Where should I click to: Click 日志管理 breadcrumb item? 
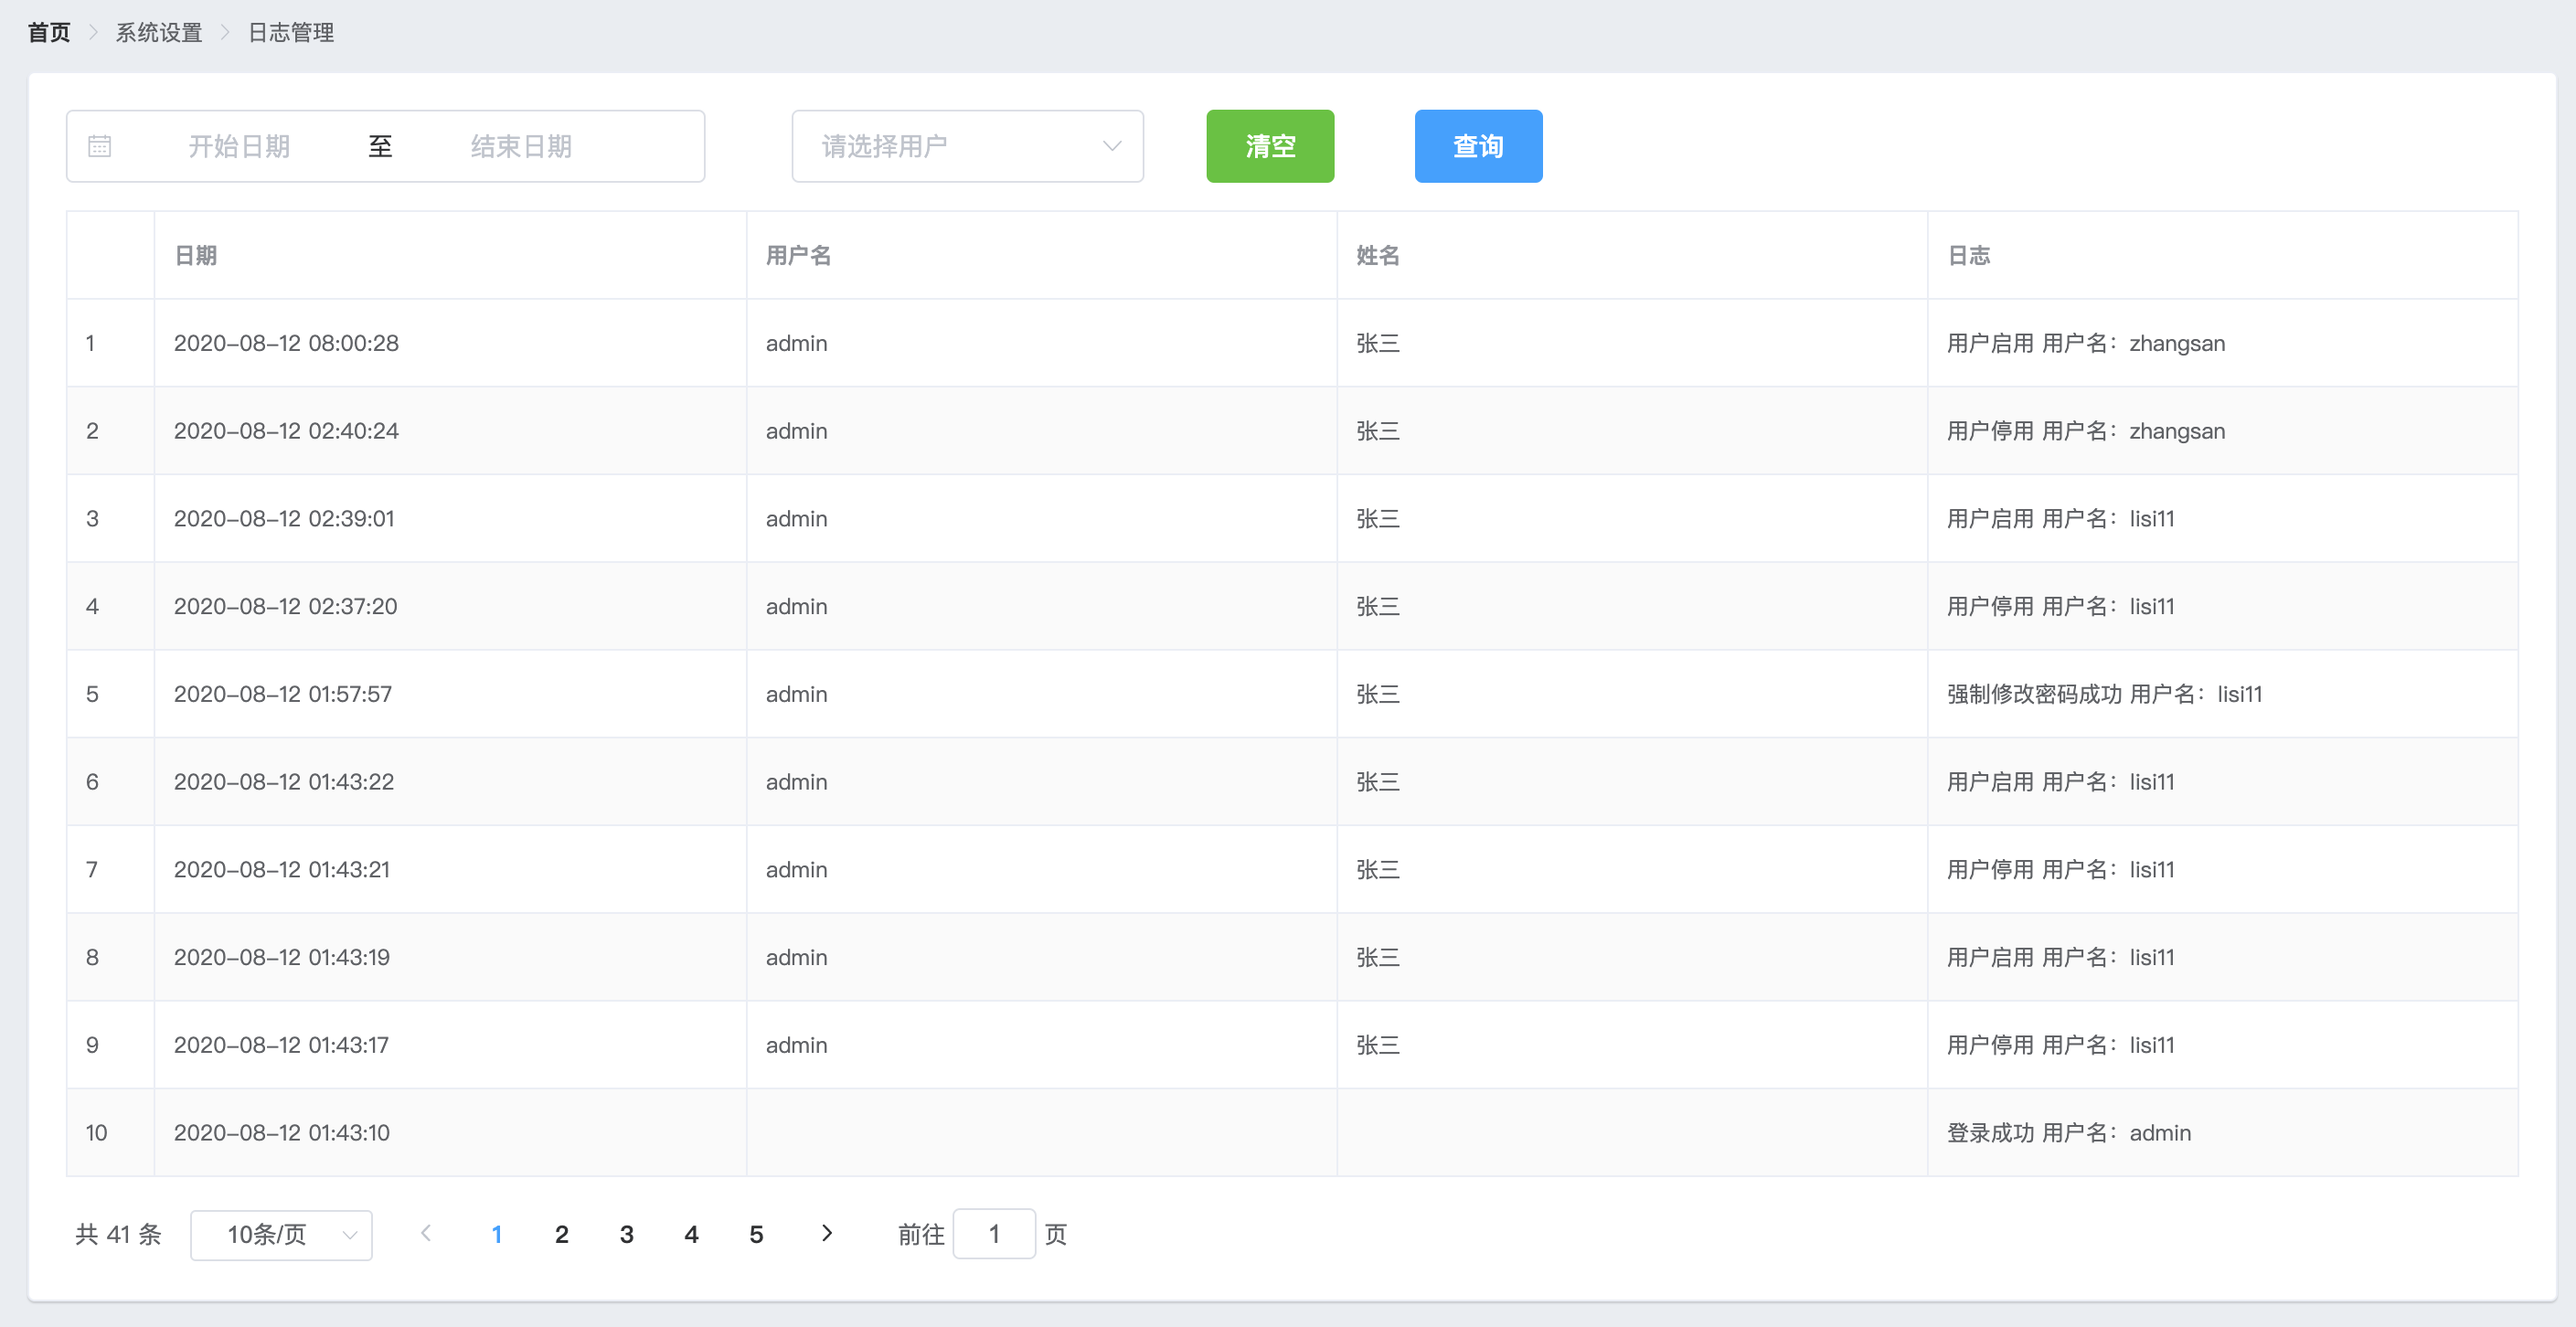[x=291, y=32]
